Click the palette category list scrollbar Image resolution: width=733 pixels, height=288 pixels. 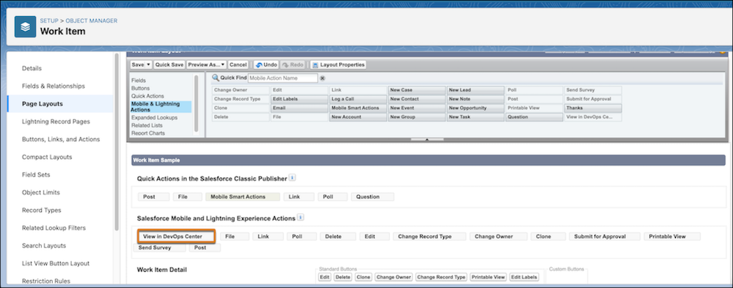coord(196,103)
